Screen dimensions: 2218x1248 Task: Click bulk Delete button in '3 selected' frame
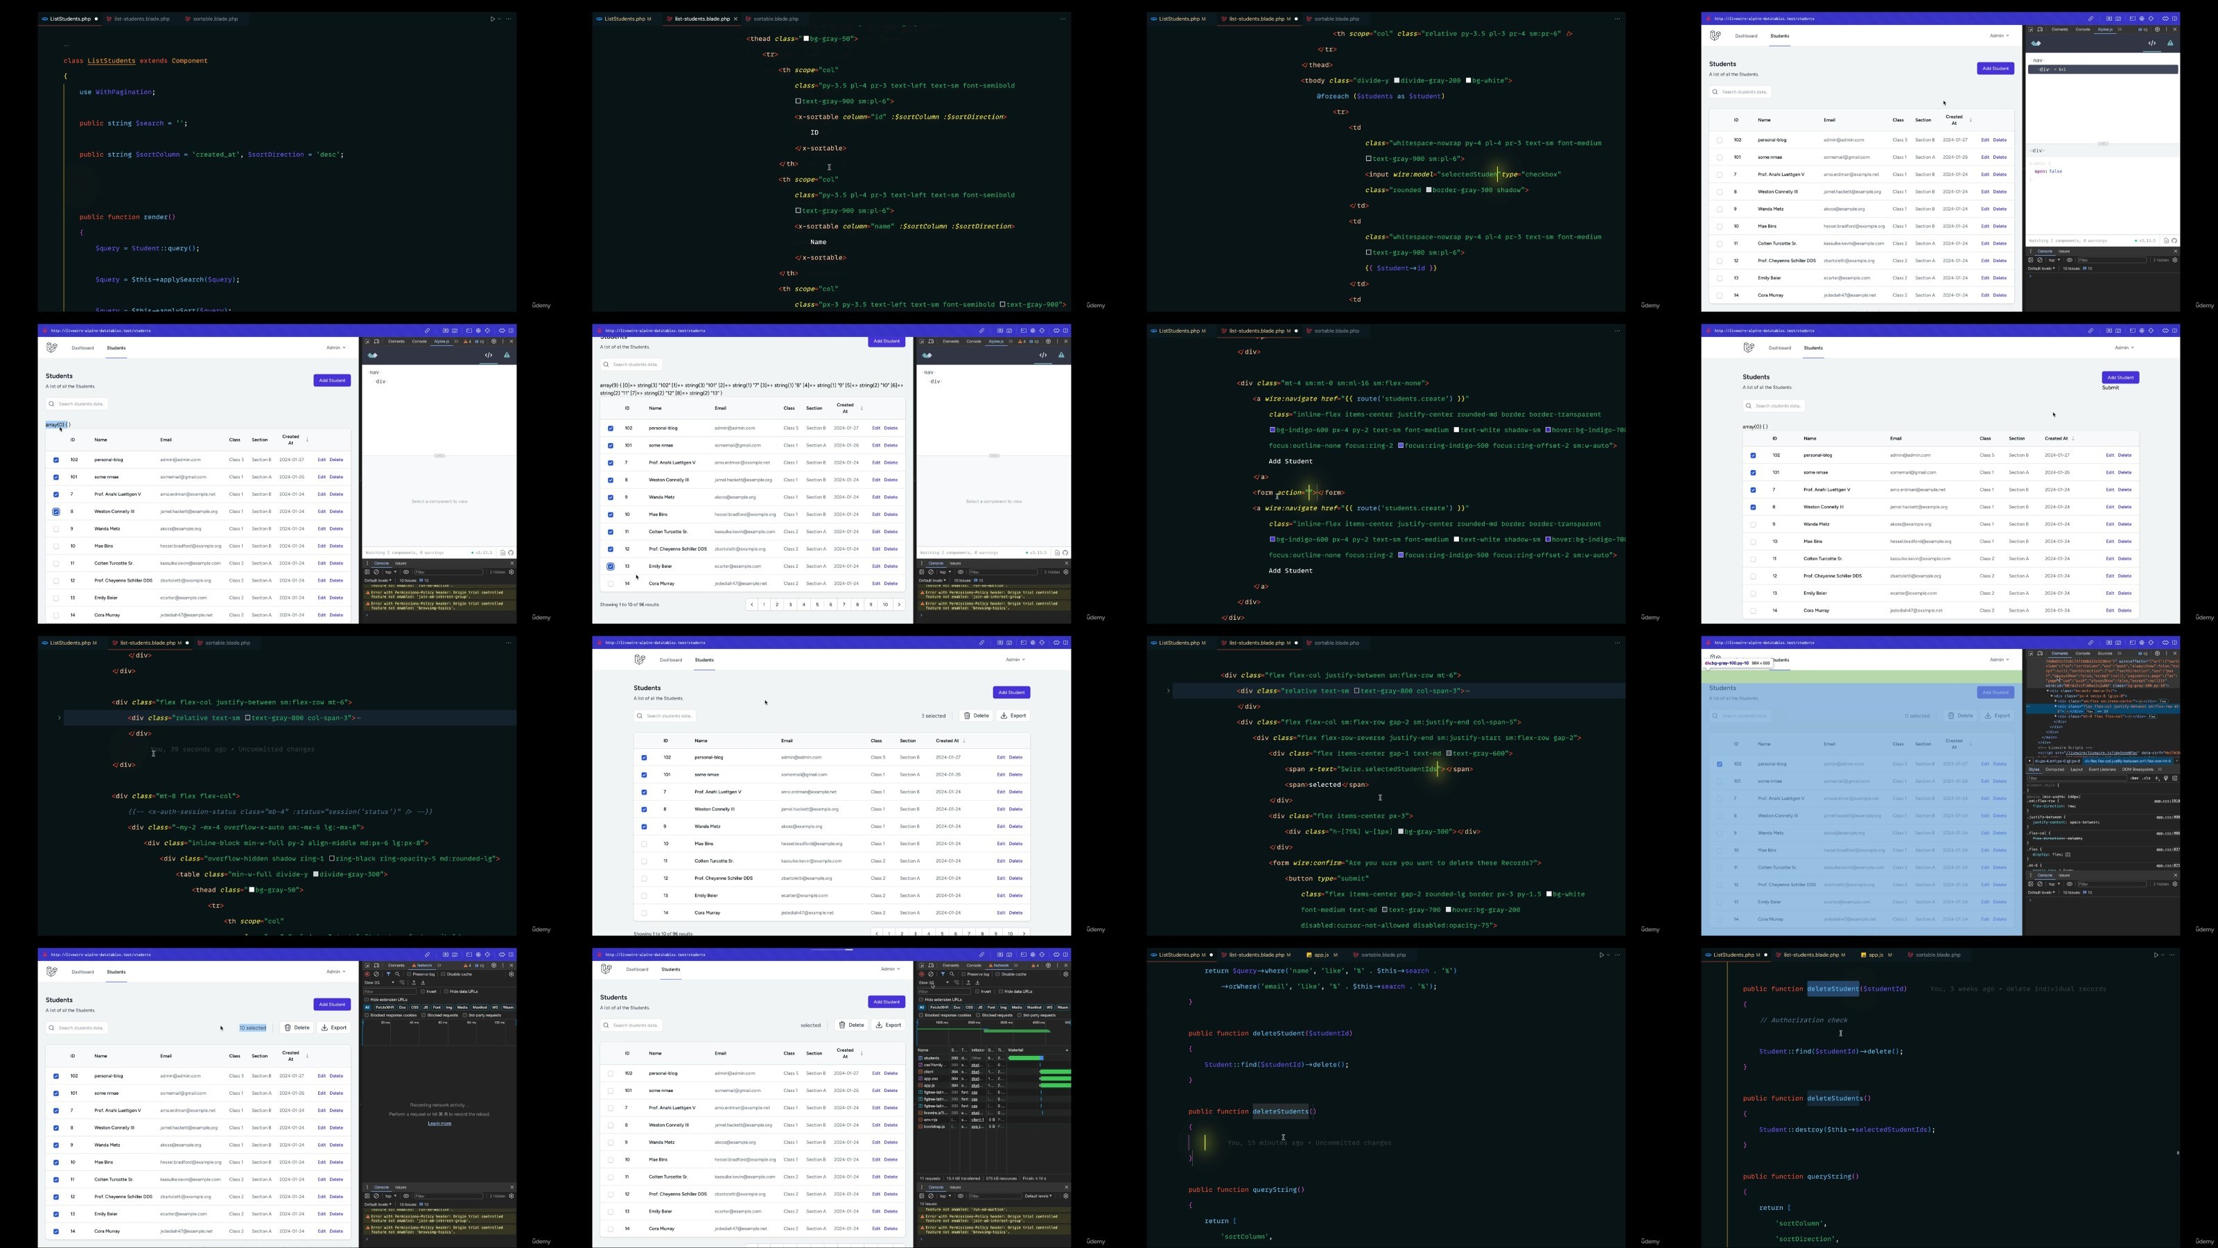point(977,716)
